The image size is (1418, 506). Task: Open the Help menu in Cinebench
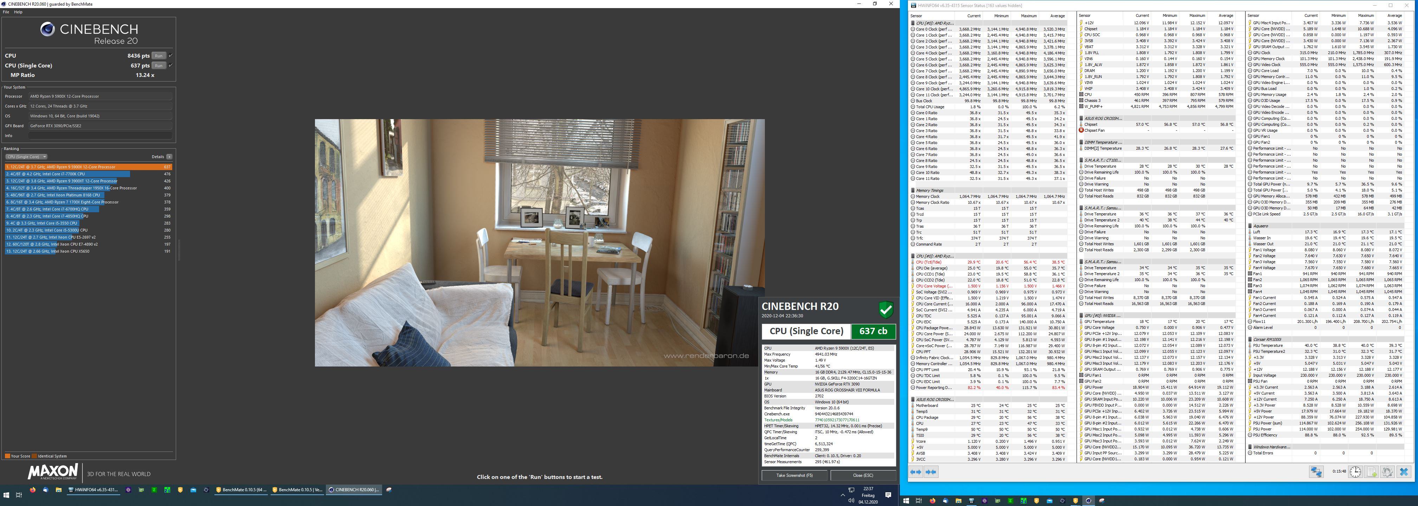(18, 12)
